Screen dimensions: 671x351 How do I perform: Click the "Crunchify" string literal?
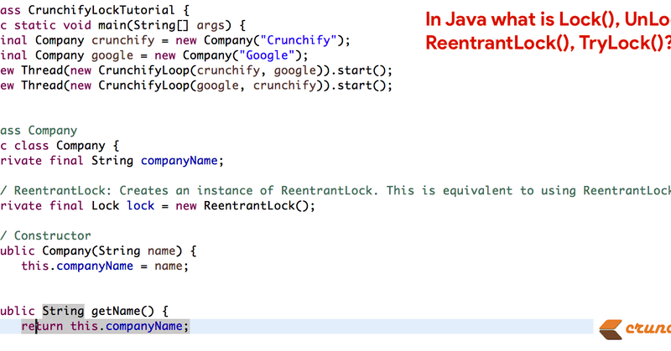pyautogui.click(x=299, y=40)
